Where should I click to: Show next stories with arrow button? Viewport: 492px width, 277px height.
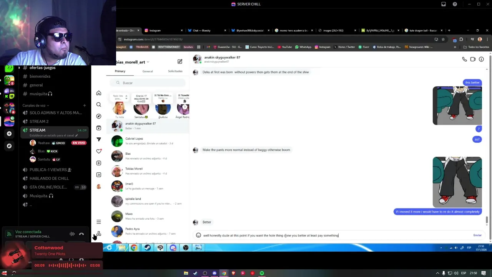(x=185, y=107)
